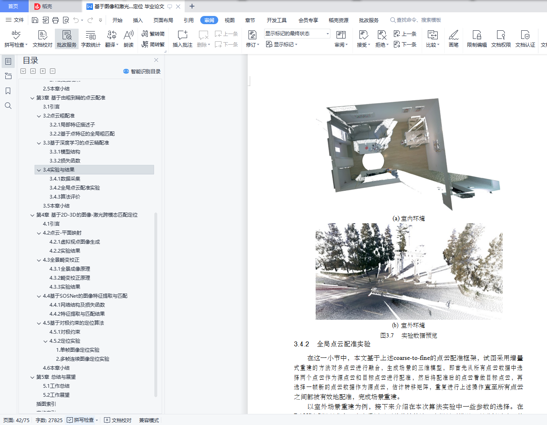
Task: Insert a comment with 插入批注
Action: point(183,39)
